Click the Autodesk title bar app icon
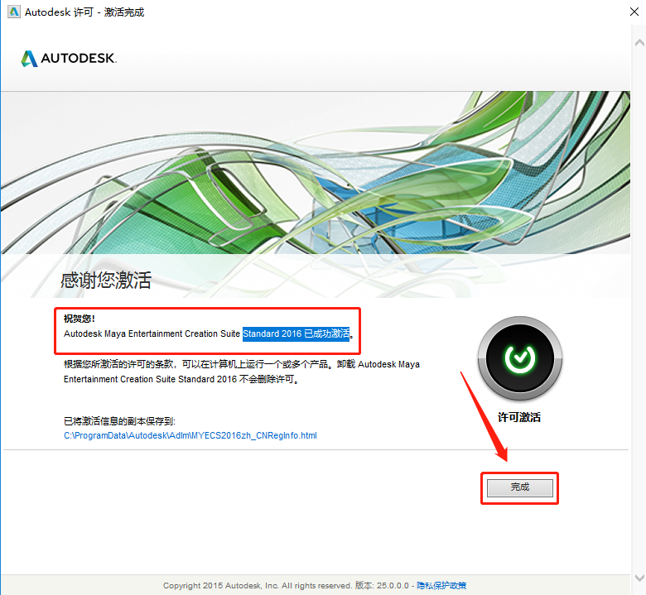 click(13, 12)
